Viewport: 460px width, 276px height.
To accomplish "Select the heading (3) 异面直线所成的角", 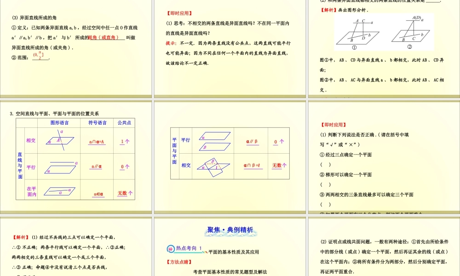I will pos(34,18).
